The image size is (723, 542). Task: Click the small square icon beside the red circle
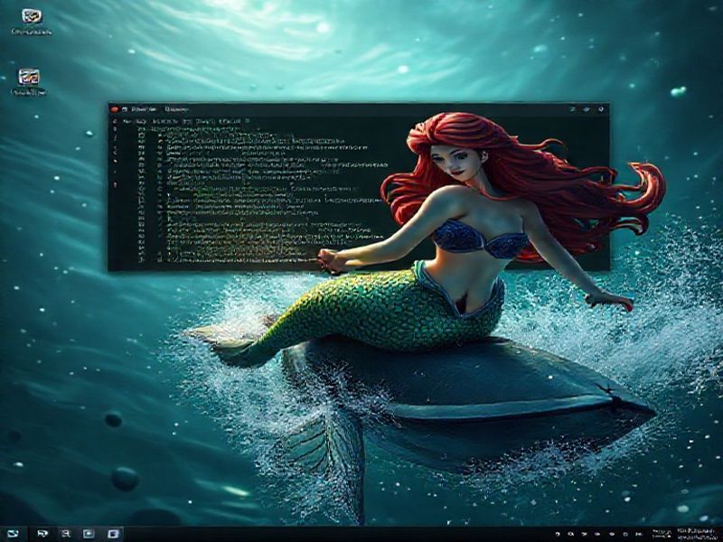tap(125, 109)
